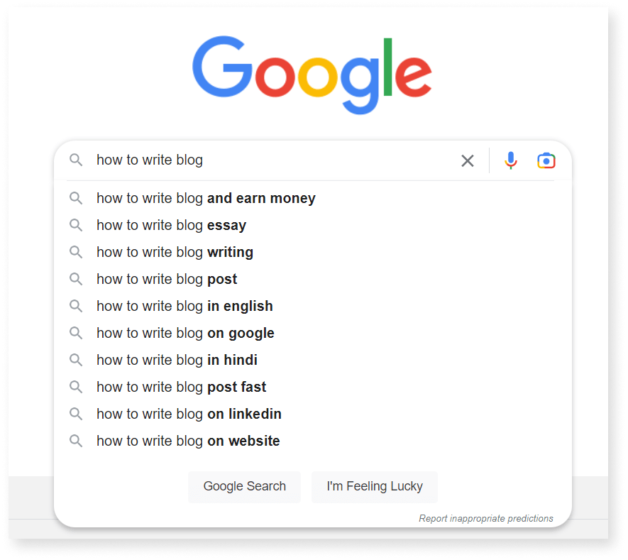The image size is (628, 560).
Task: Click the search icon beside 'how to write blog in hindi'
Action: tap(76, 360)
